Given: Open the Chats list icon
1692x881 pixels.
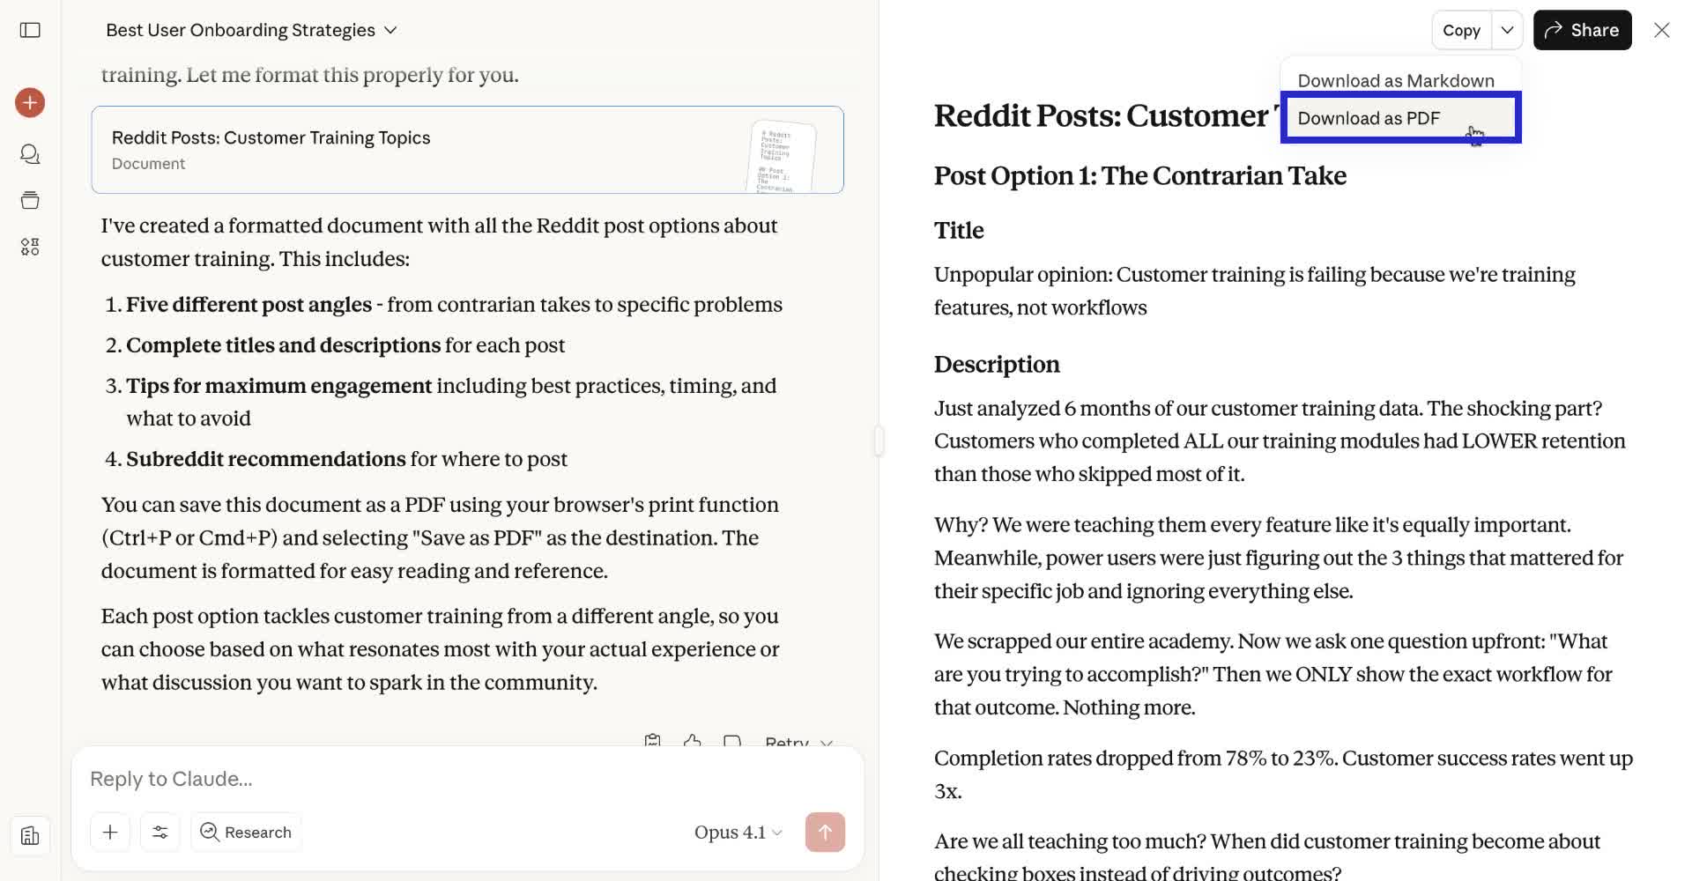Looking at the screenshot, I should pyautogui.click(x=30, y=154).
